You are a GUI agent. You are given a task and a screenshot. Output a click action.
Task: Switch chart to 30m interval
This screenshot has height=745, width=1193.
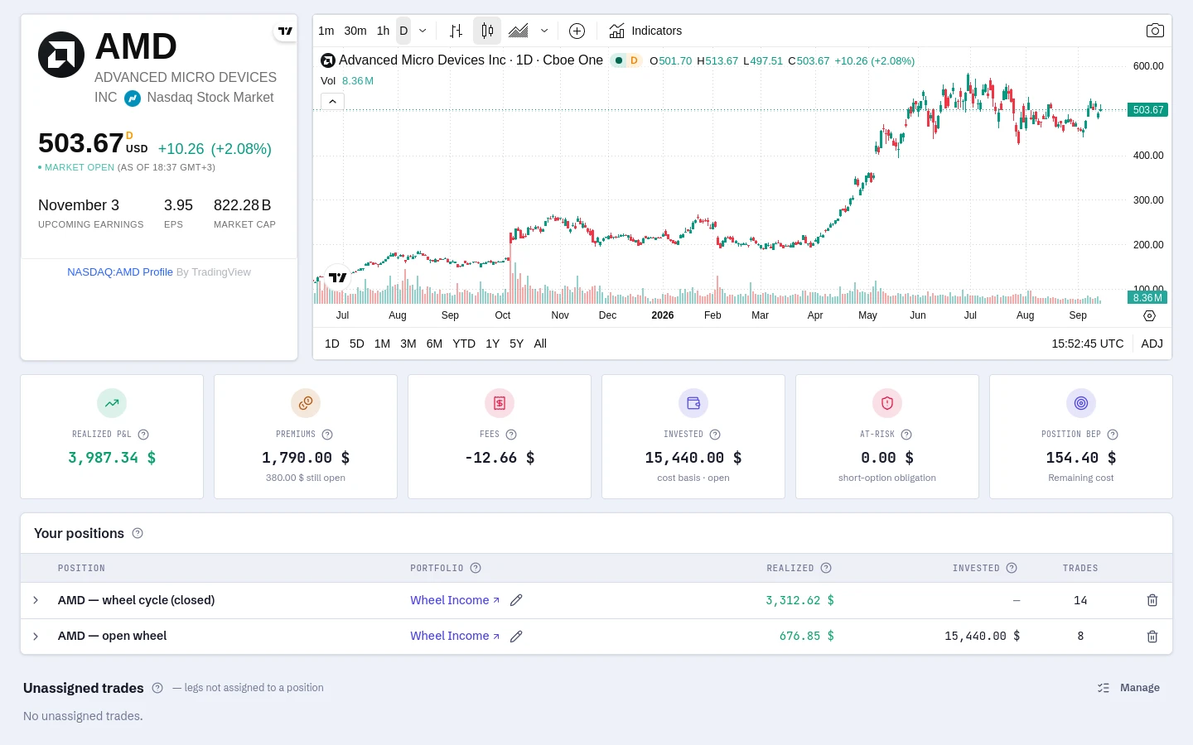(355, 31)
